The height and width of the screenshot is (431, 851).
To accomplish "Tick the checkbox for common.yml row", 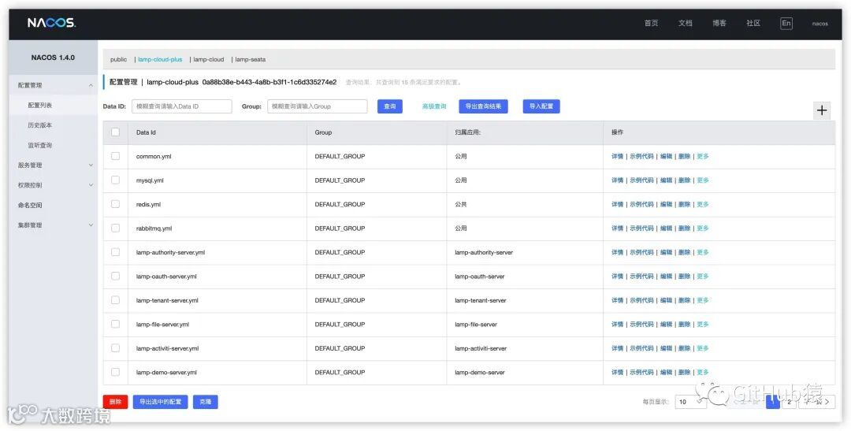I will [115, 156].
